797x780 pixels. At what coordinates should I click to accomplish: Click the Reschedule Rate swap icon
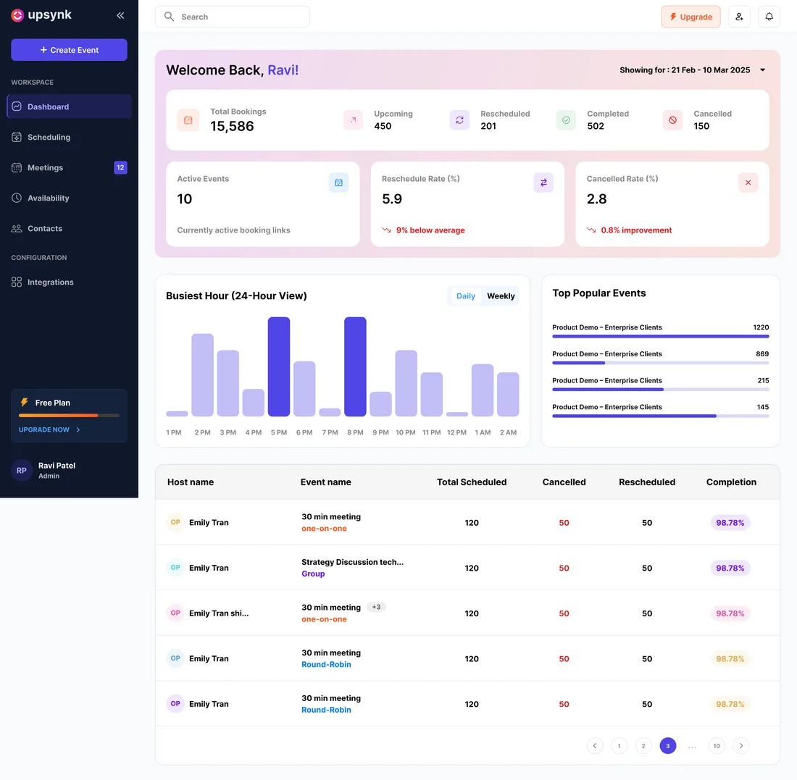pos(543,183)
